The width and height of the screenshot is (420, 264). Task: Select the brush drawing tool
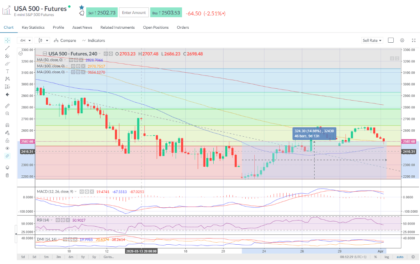click(7, 64)
